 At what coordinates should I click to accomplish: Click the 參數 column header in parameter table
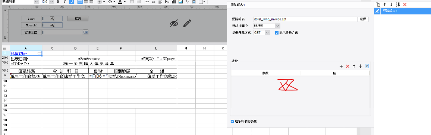click(265, 73)
